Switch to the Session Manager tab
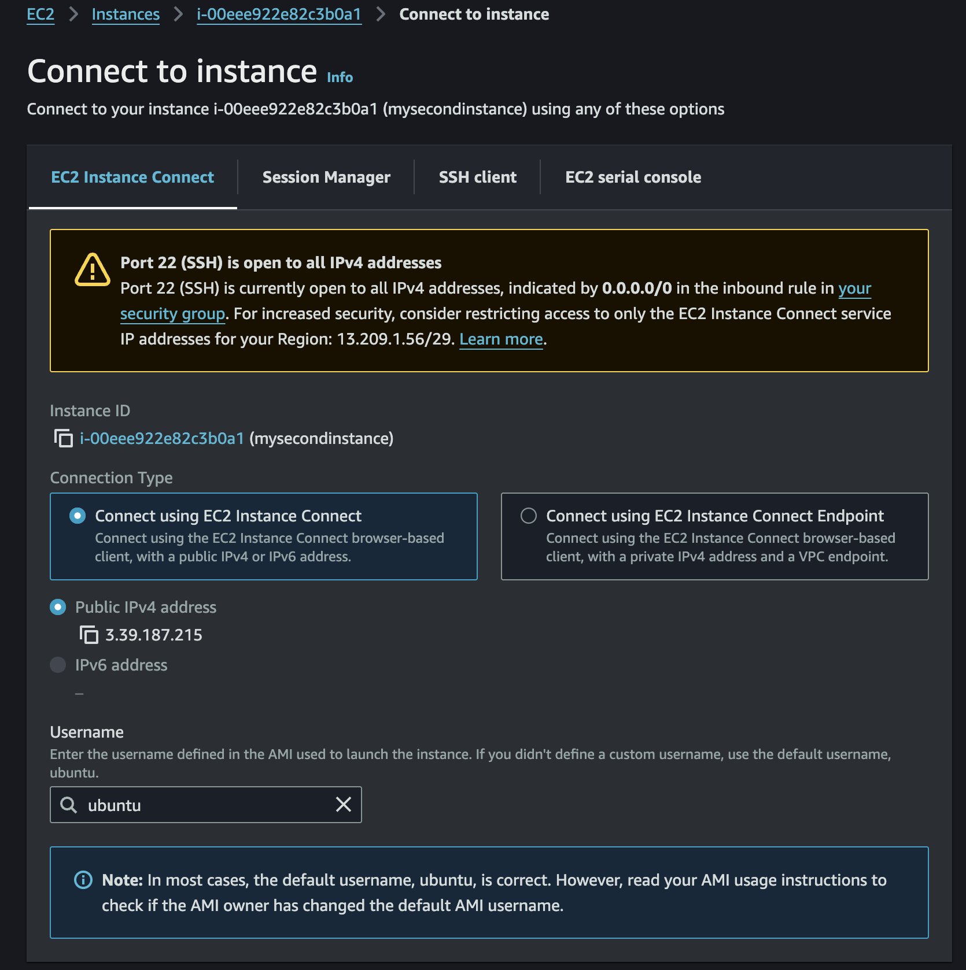The height and width of the screenshot is (970, 966). click(x=326, y=177)
